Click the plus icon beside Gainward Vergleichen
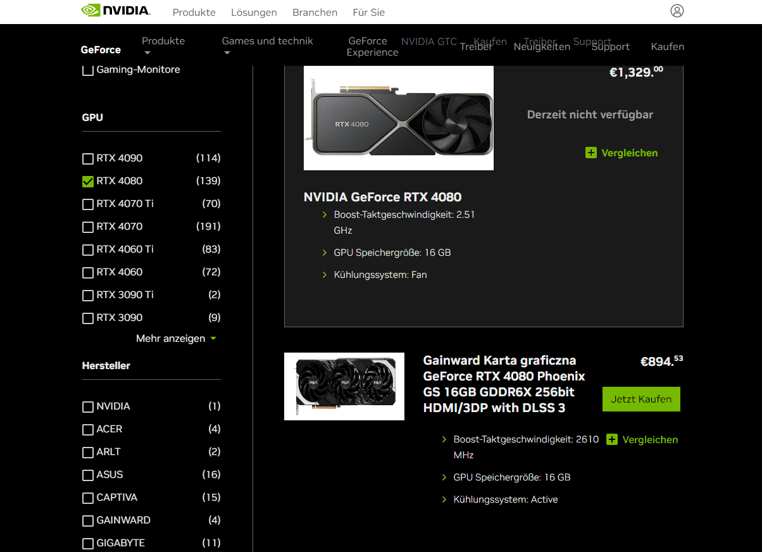 [612, 439]
